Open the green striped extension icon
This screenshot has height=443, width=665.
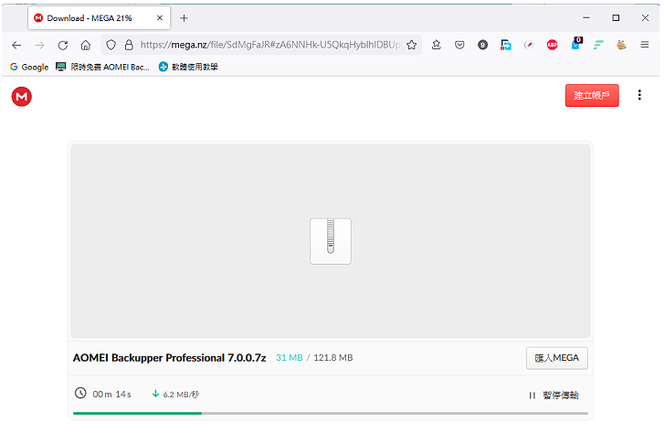(598, 45)
